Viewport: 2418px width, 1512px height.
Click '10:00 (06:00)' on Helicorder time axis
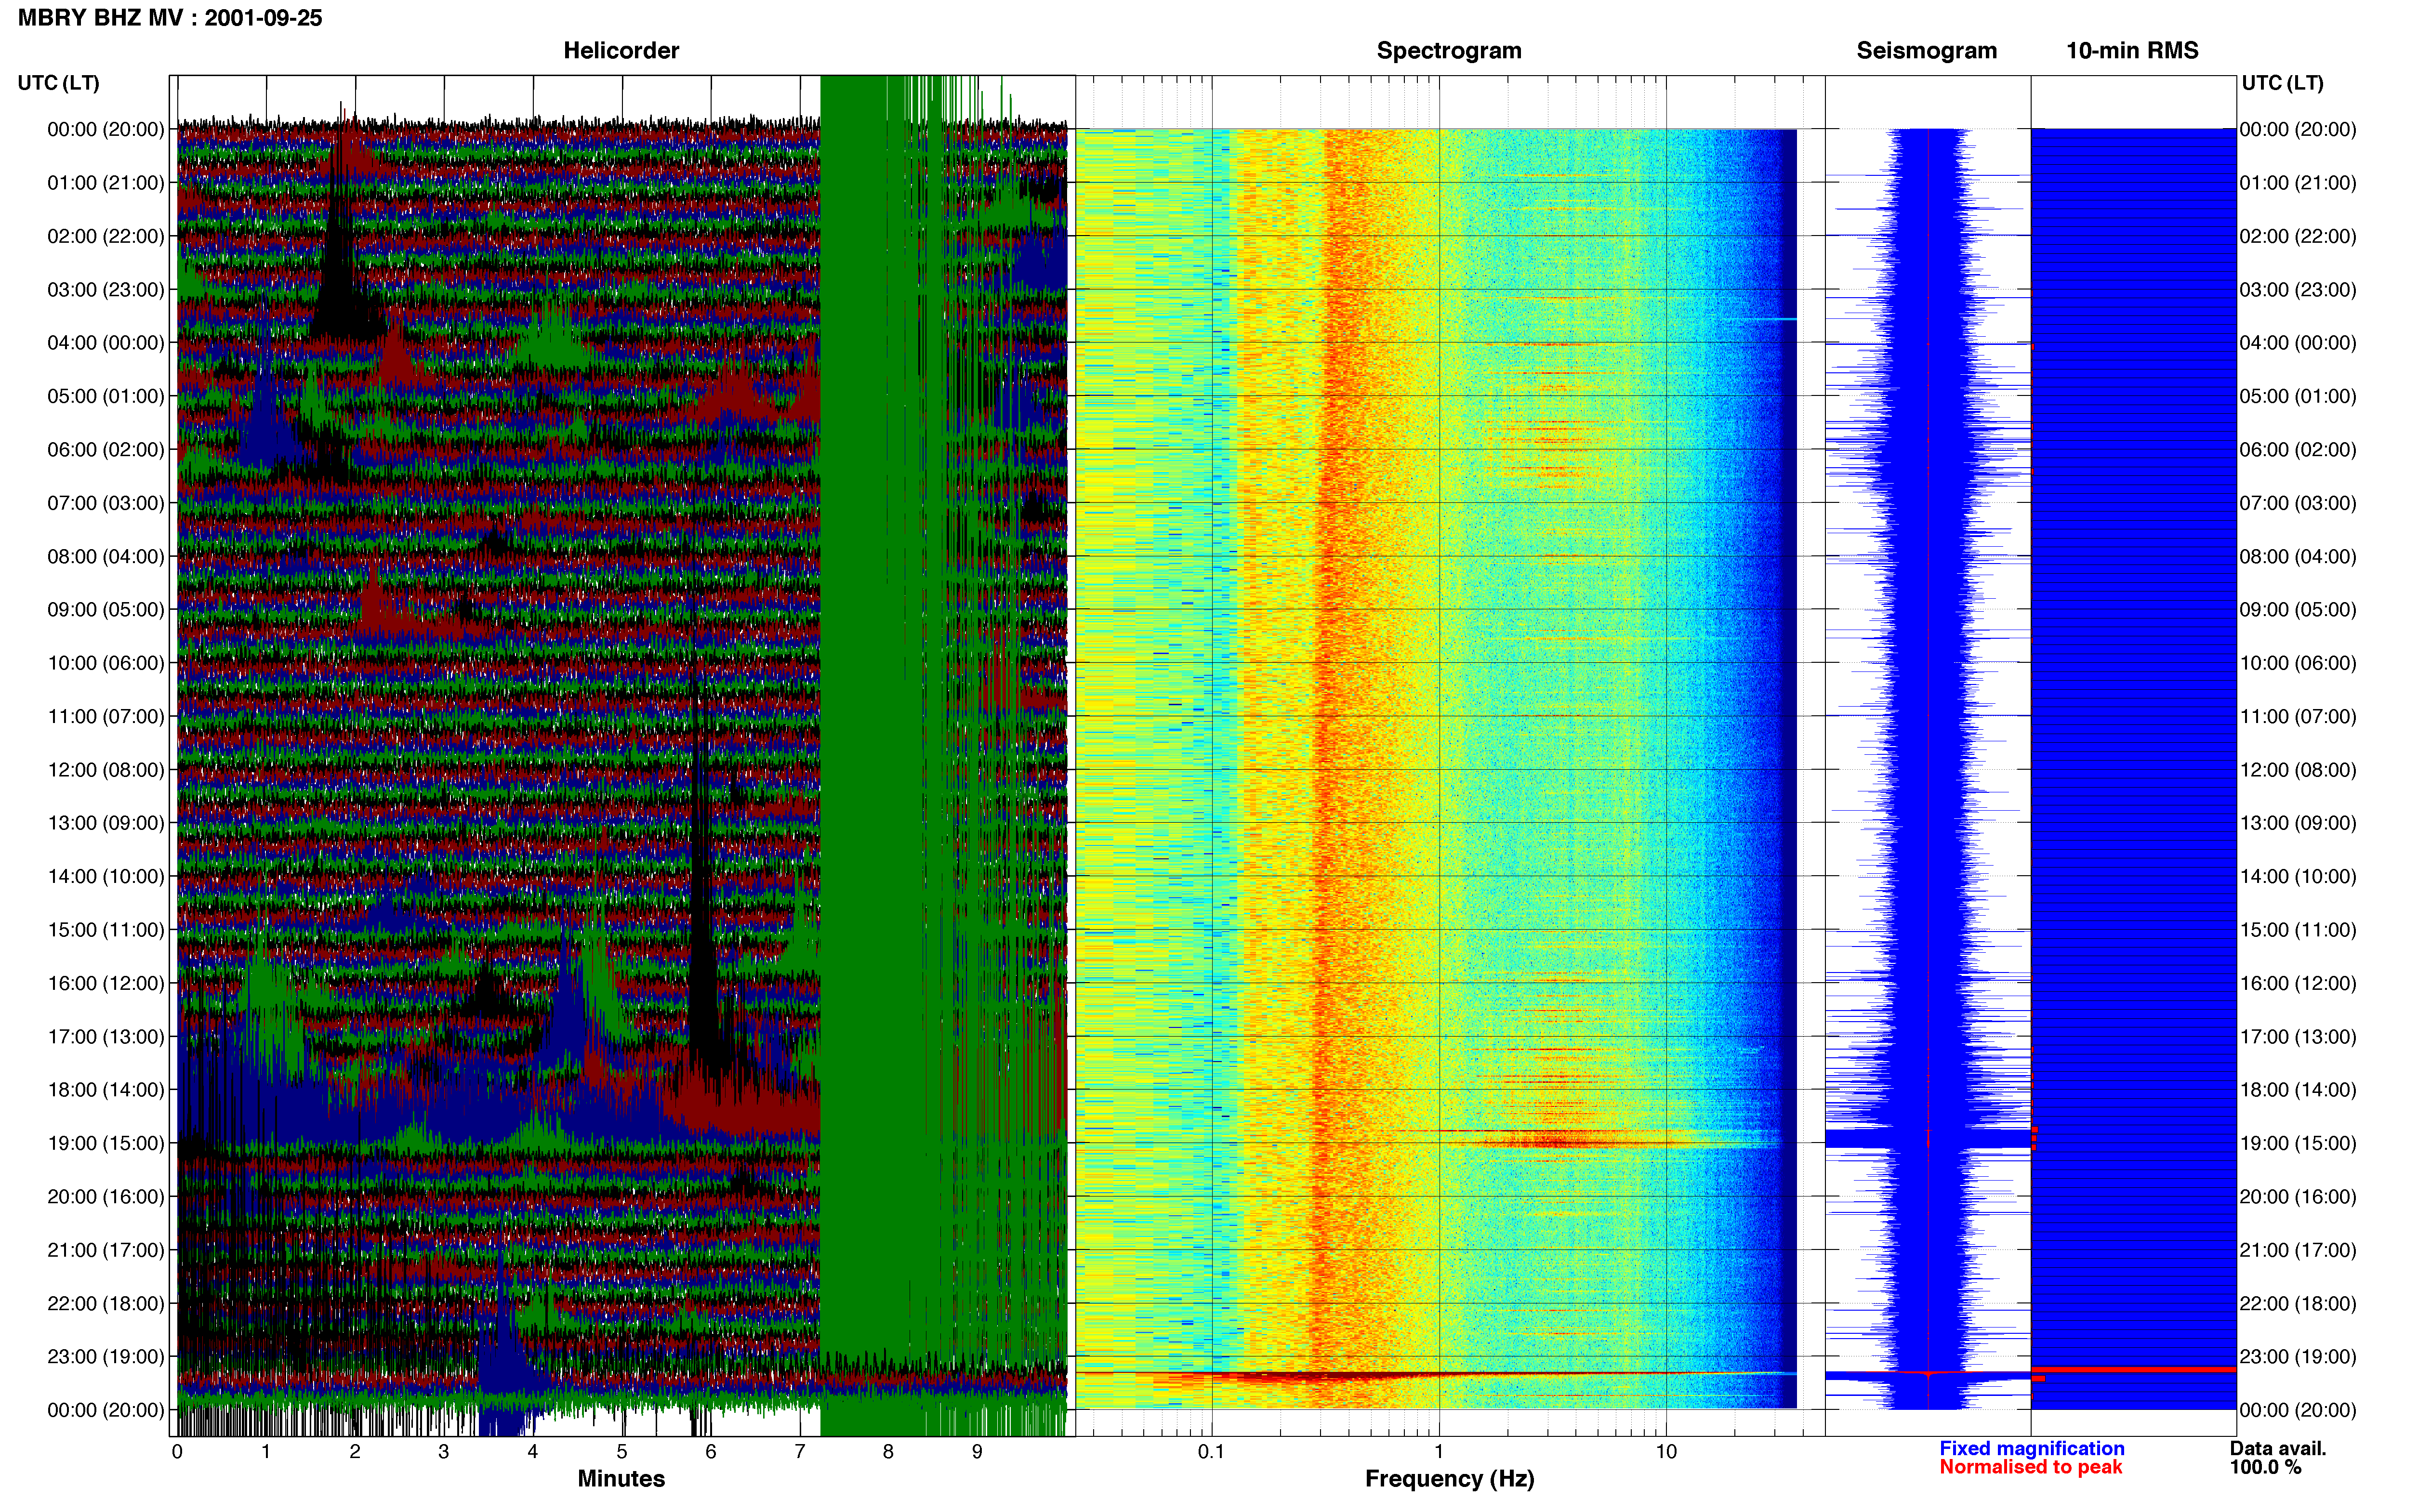pos(106,663)
